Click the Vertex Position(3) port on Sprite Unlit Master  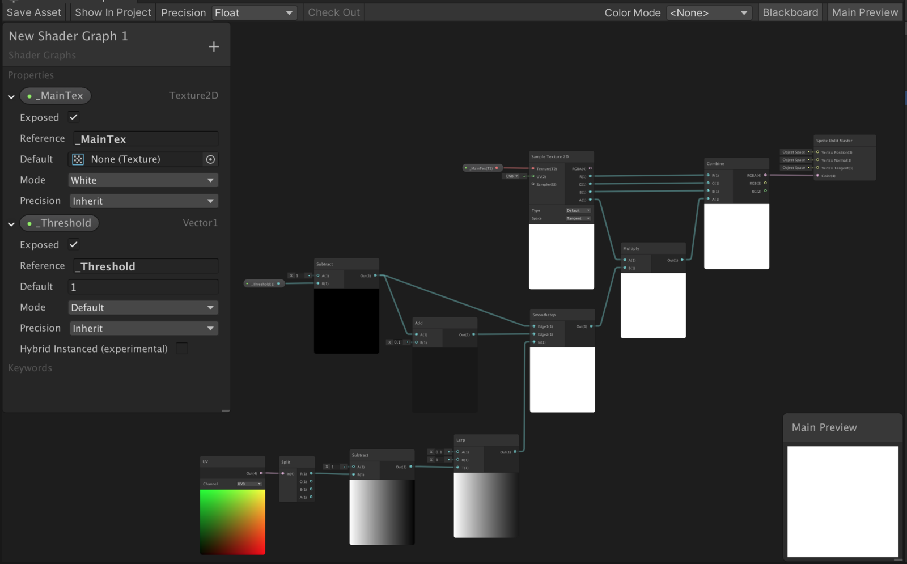pos(819,152)
